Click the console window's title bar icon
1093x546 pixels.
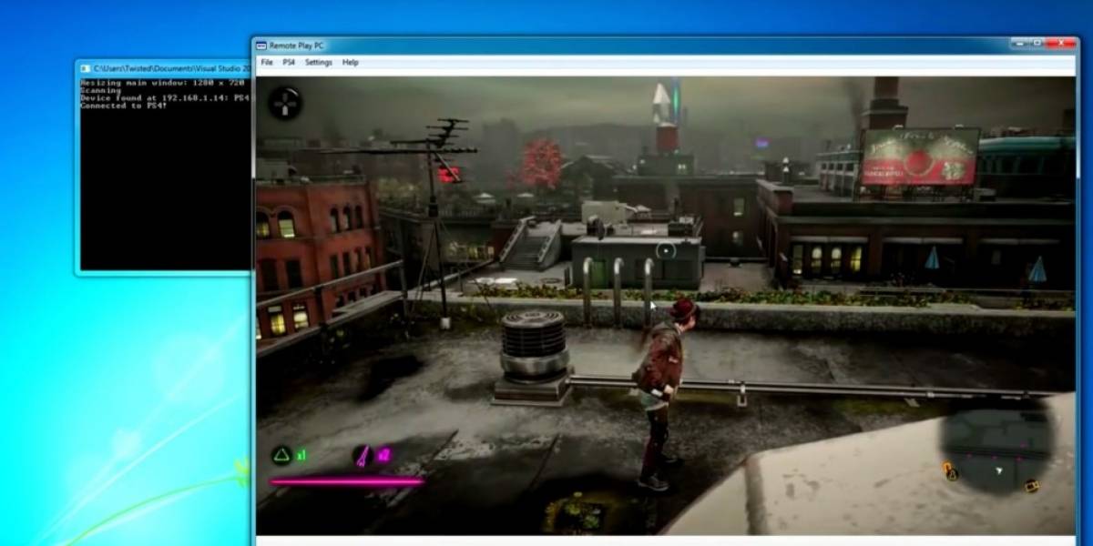pos(85,68)
